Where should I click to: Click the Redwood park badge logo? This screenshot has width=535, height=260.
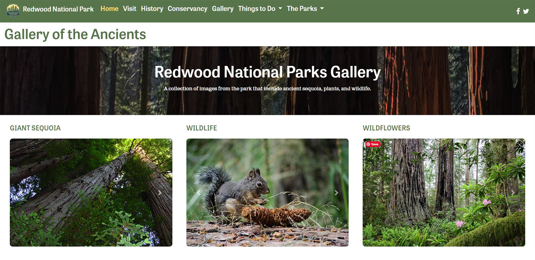(13, 11)
